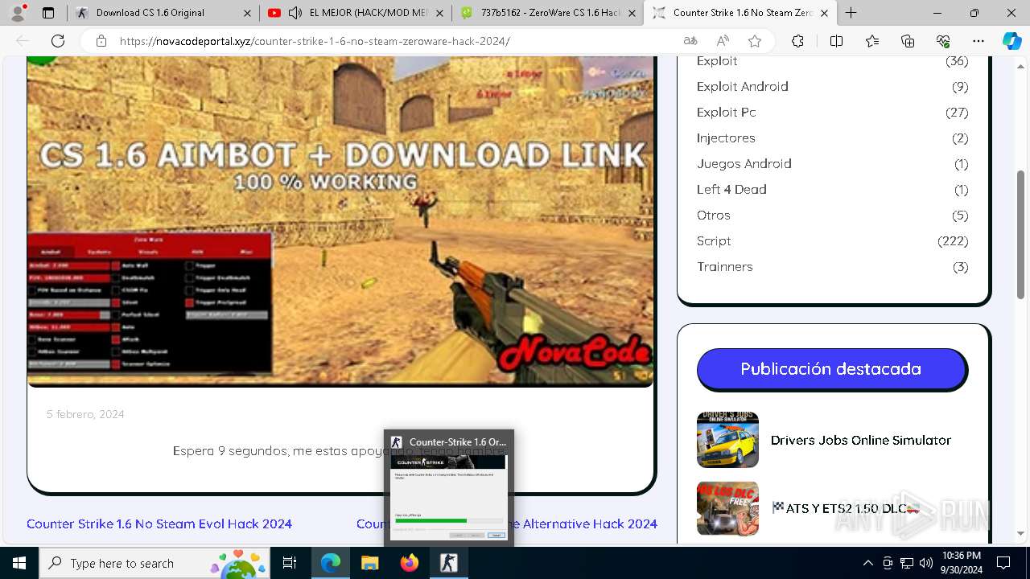Open the Exploit Android category

742,87
